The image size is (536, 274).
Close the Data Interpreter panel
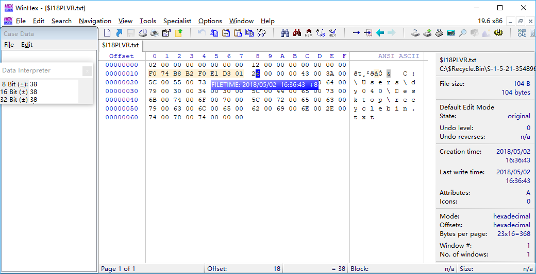(87, 71)
